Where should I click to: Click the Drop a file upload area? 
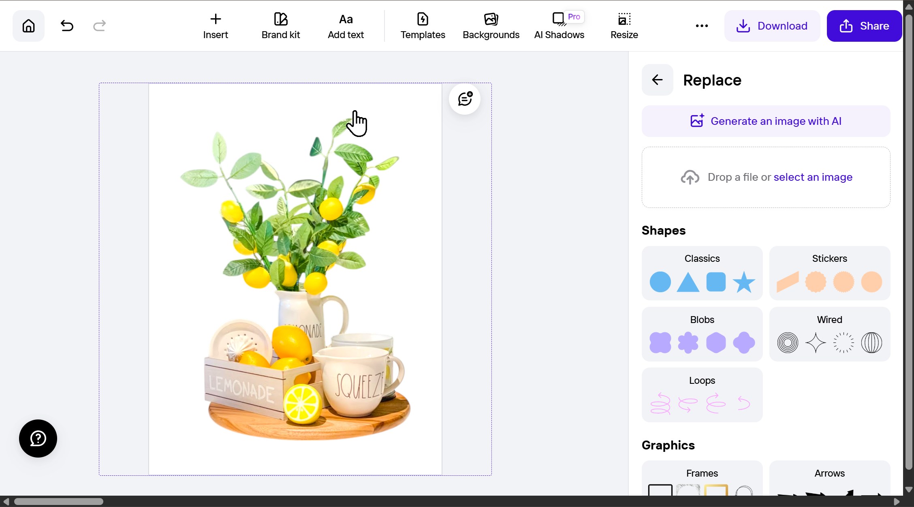coord(766,177)
